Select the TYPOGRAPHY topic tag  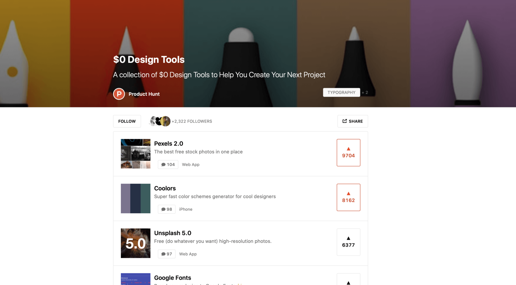click(x=341, y=92)
